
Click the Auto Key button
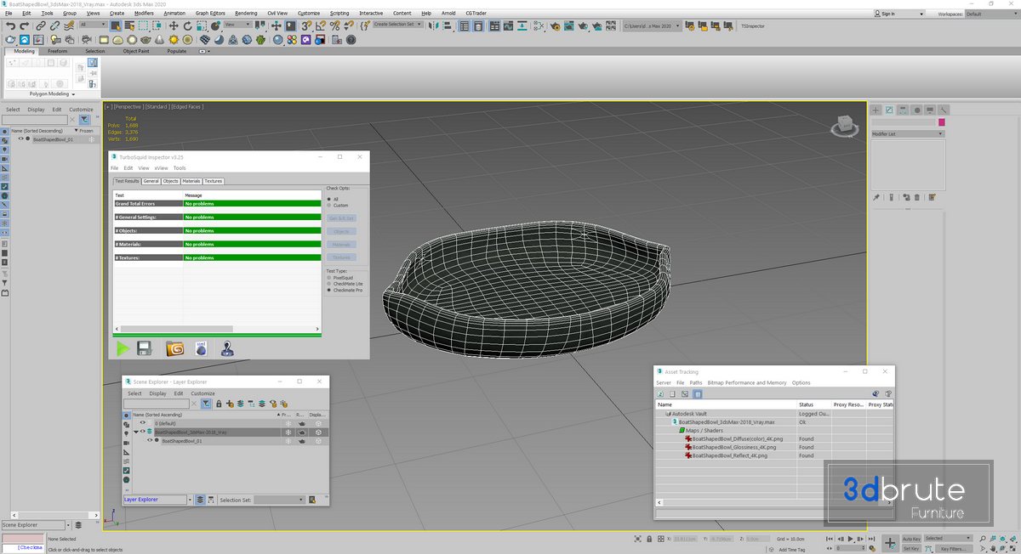911,539
